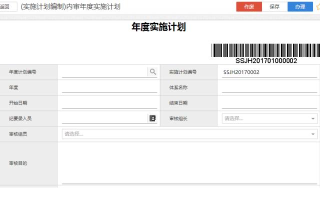Viewport: 320px width, 200px height.
Task: Click into the 体系名称 field
Action: [269, 87]
